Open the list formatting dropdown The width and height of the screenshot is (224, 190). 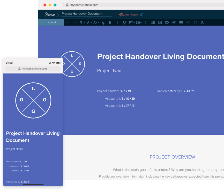pos(139,22)
